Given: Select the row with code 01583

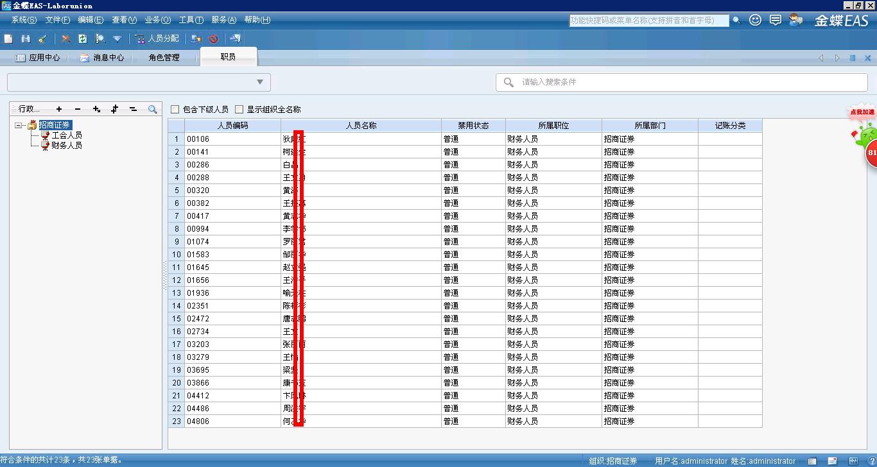Looking at the screenshot, I should 465,255.
